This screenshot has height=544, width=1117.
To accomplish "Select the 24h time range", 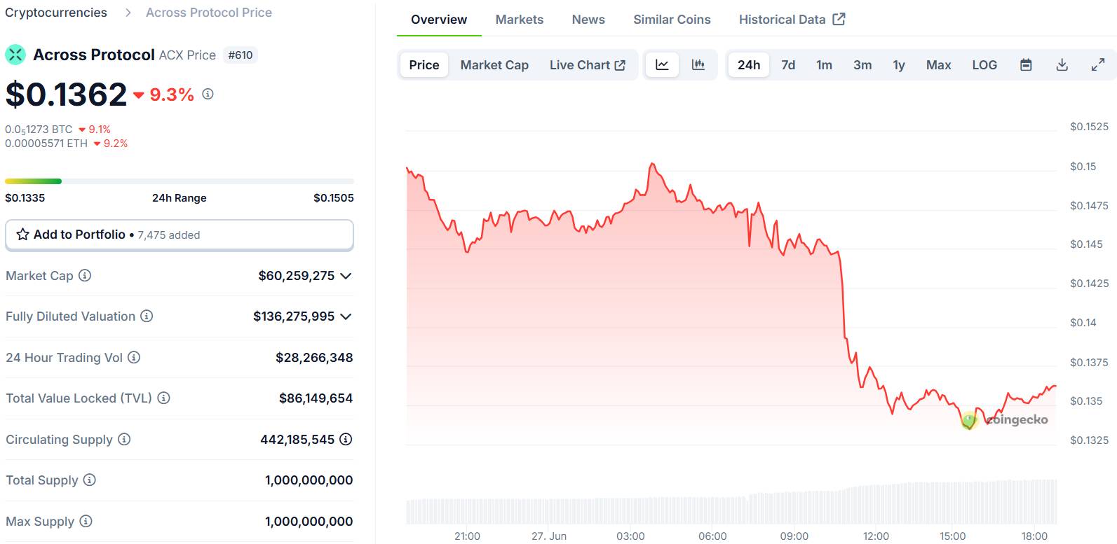I will (749, 64).
